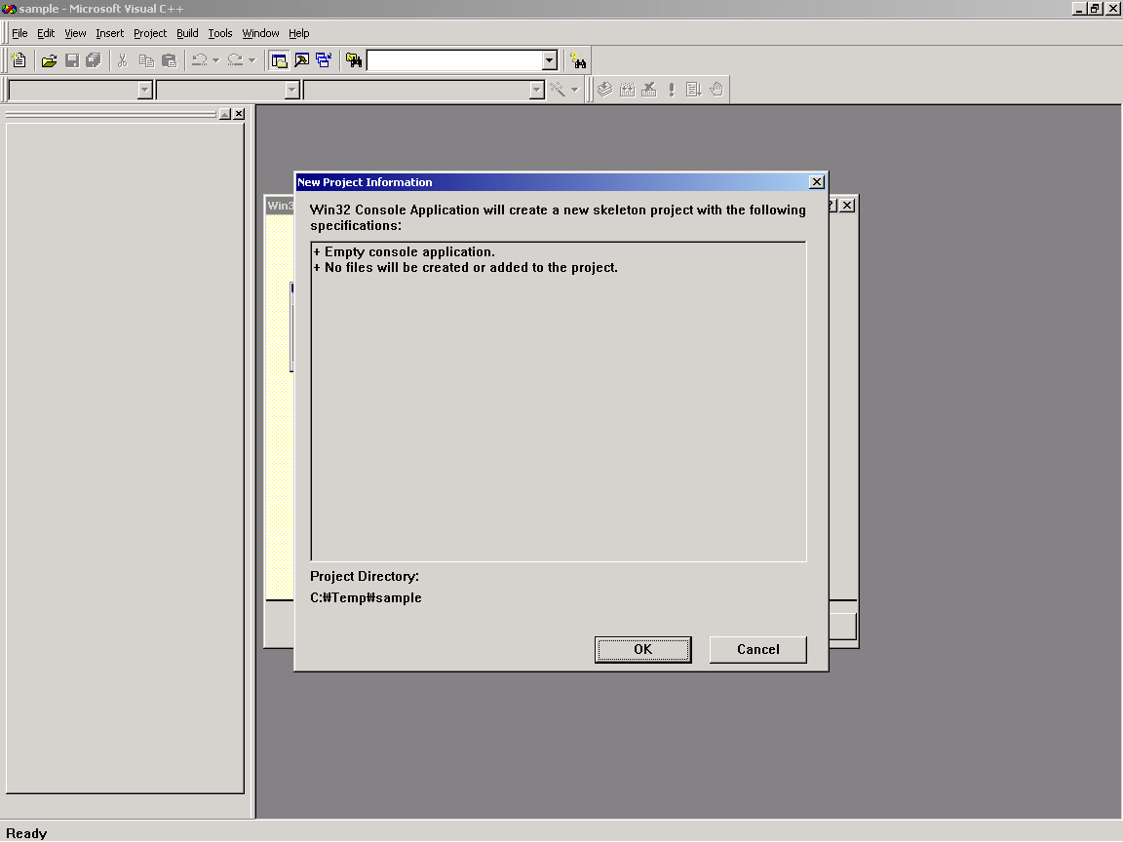Click the Open file folder icon
Viewport: 1123px width, 842px height.
(49, 60)
